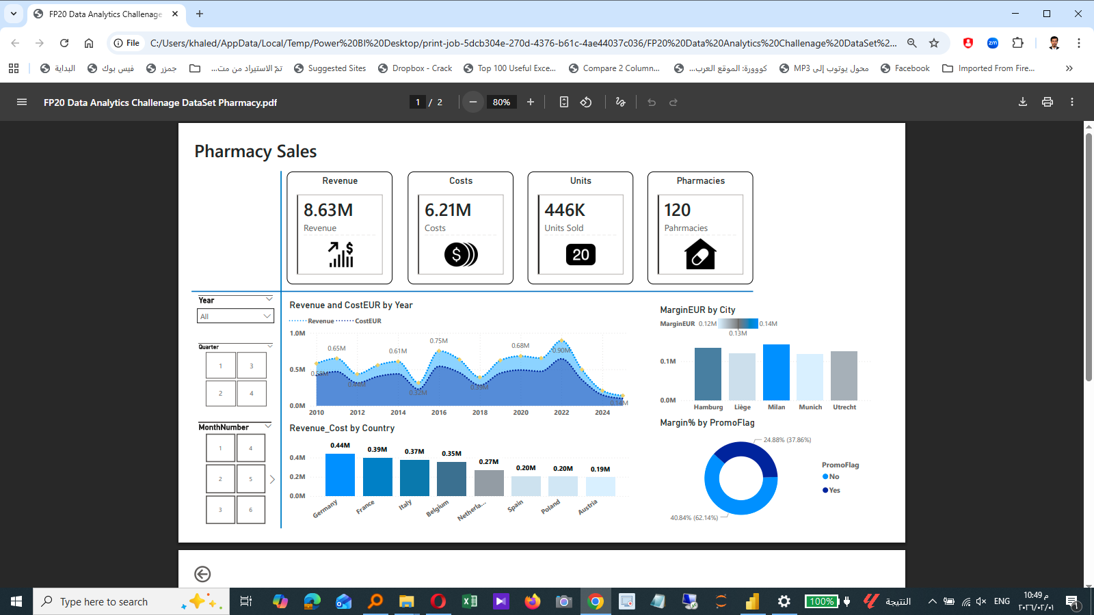Open the PDF sidebar hamburger menu
This screenshot has width=1094, height=615.
22,102
